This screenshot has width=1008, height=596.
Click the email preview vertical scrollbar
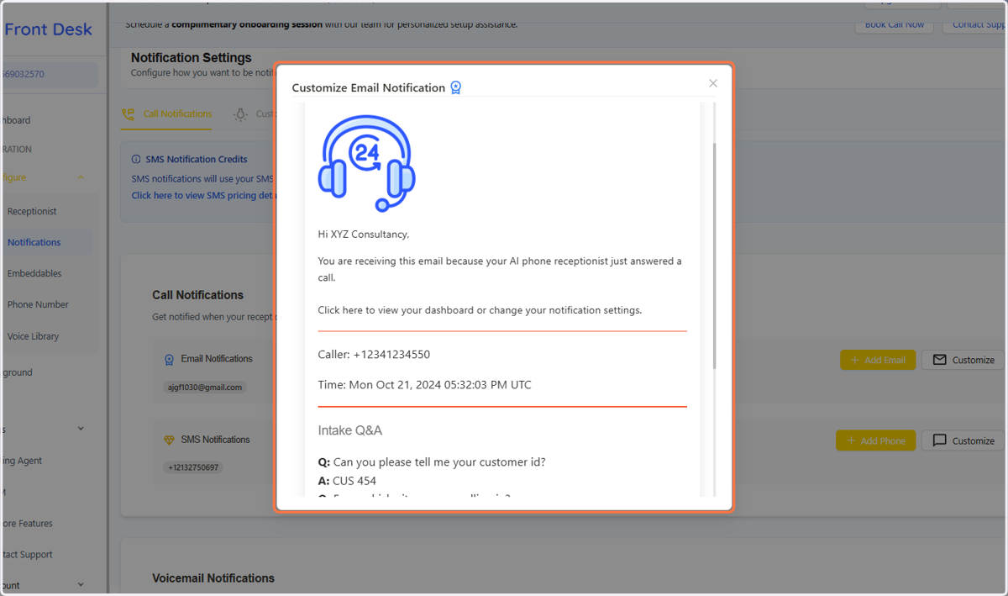pyautogui.click(x=715, y=256)
